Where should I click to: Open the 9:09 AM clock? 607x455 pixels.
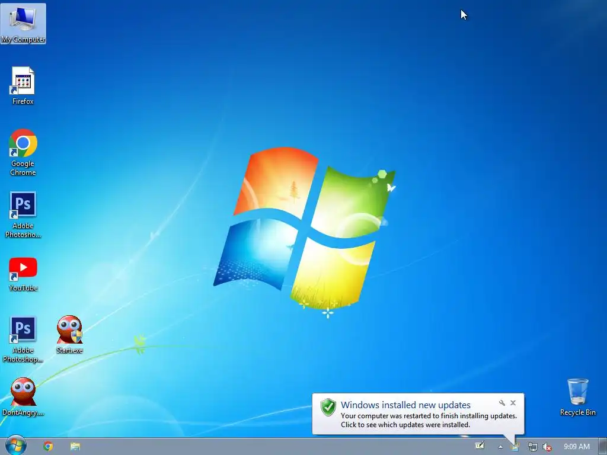(576, 447)
